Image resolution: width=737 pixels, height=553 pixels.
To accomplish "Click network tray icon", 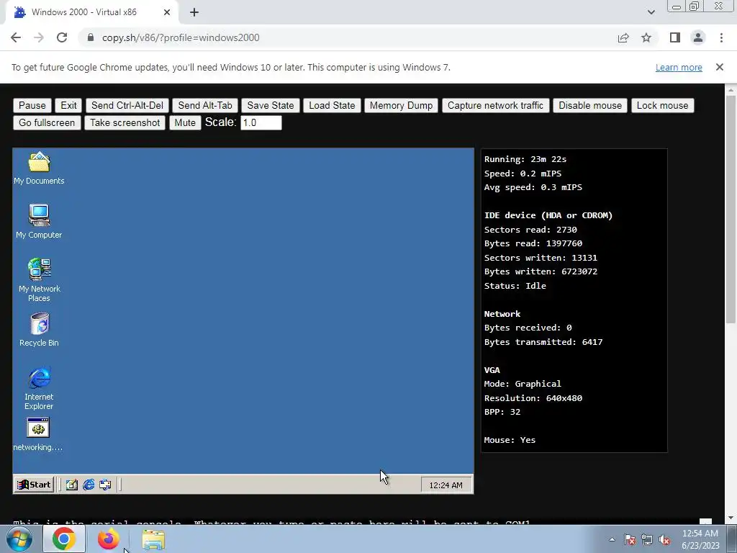I will pyautogui.click(x=647, y=539).
